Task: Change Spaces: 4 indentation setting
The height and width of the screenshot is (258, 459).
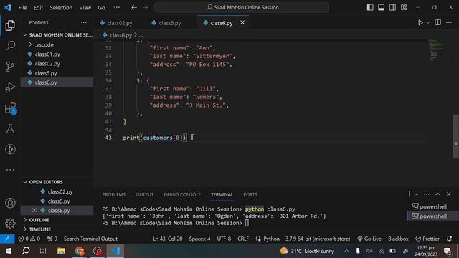Action: pos(199,239)
